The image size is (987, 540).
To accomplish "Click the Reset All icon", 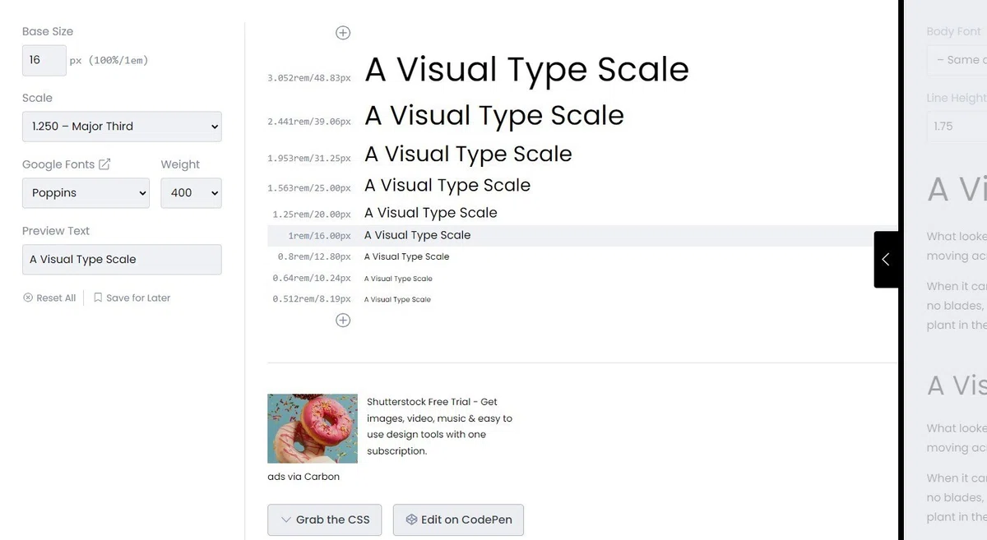I will [x=28, y=298].
